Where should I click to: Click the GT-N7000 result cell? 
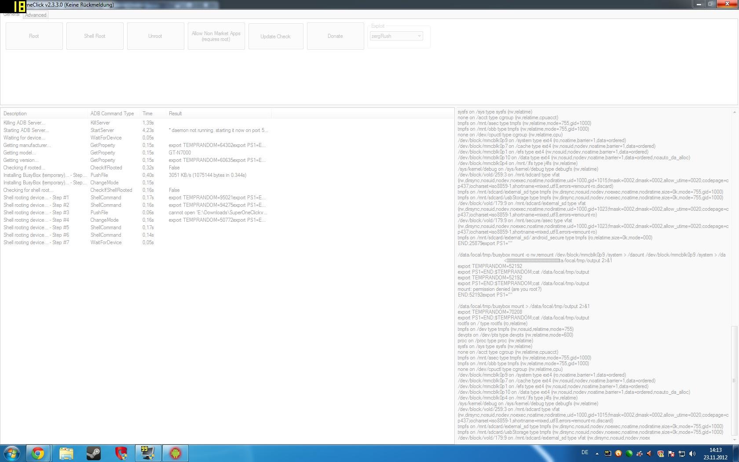click(x=179, y=153)
